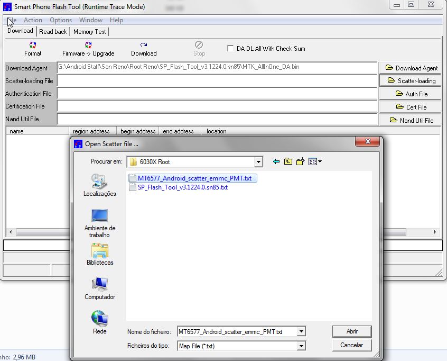This screenshot has height=361, width=447.
Task: Open the File menu
Action: tap(12, 20)
